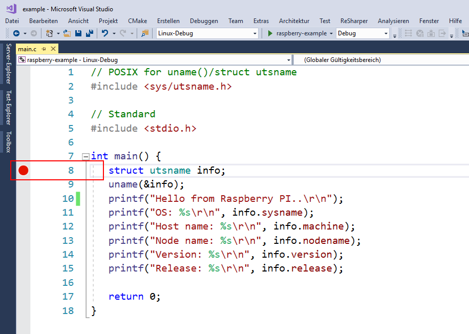469x334 pixels.
Task: Click the new project toolbar icon
Action: (x=50, y=33)
